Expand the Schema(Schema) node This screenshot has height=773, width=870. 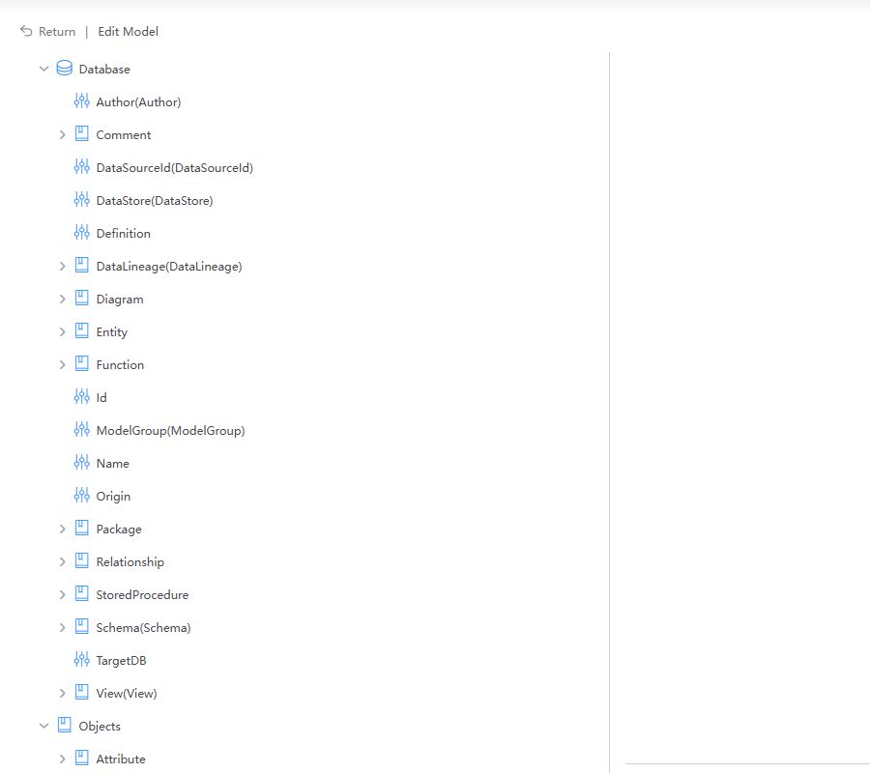point(62,628)
